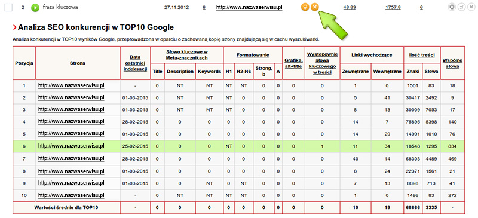Click the 834 common words cell
478x218 pixels.
(x=452, y=146)
